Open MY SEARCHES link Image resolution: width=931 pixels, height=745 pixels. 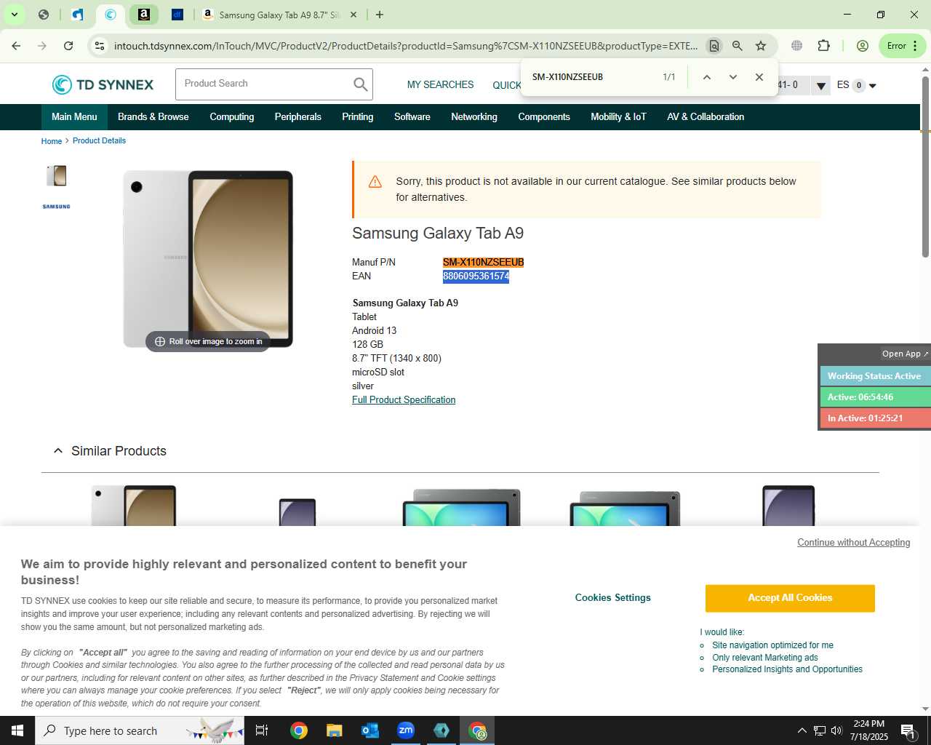click(440, 85)
